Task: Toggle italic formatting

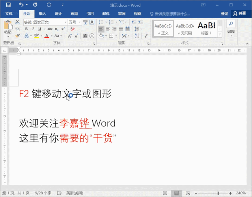Action: [x=33, y=29]
